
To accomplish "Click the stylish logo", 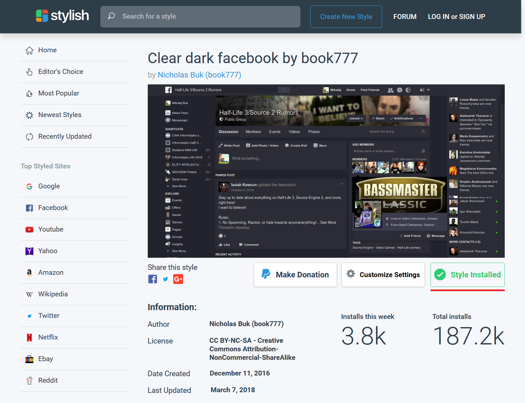I will tap(62, 16).
